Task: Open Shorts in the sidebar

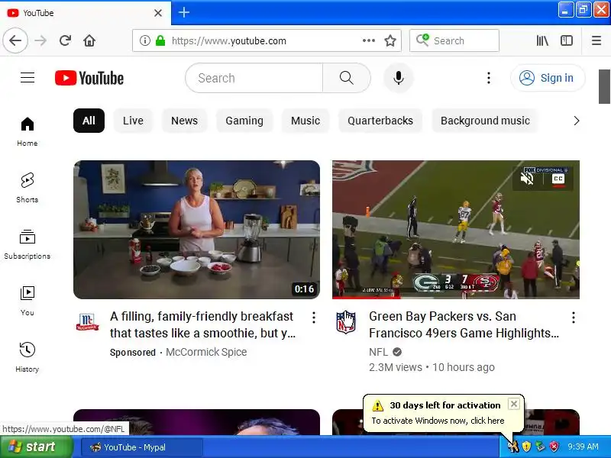Action: point(27,188)
